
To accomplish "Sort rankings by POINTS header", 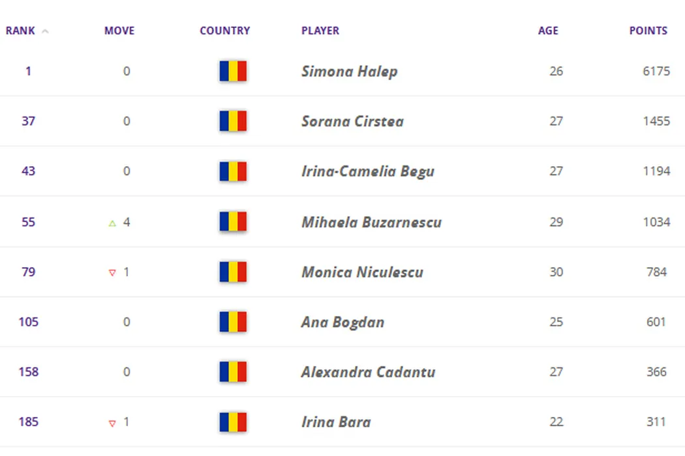I will pos(648,31).
